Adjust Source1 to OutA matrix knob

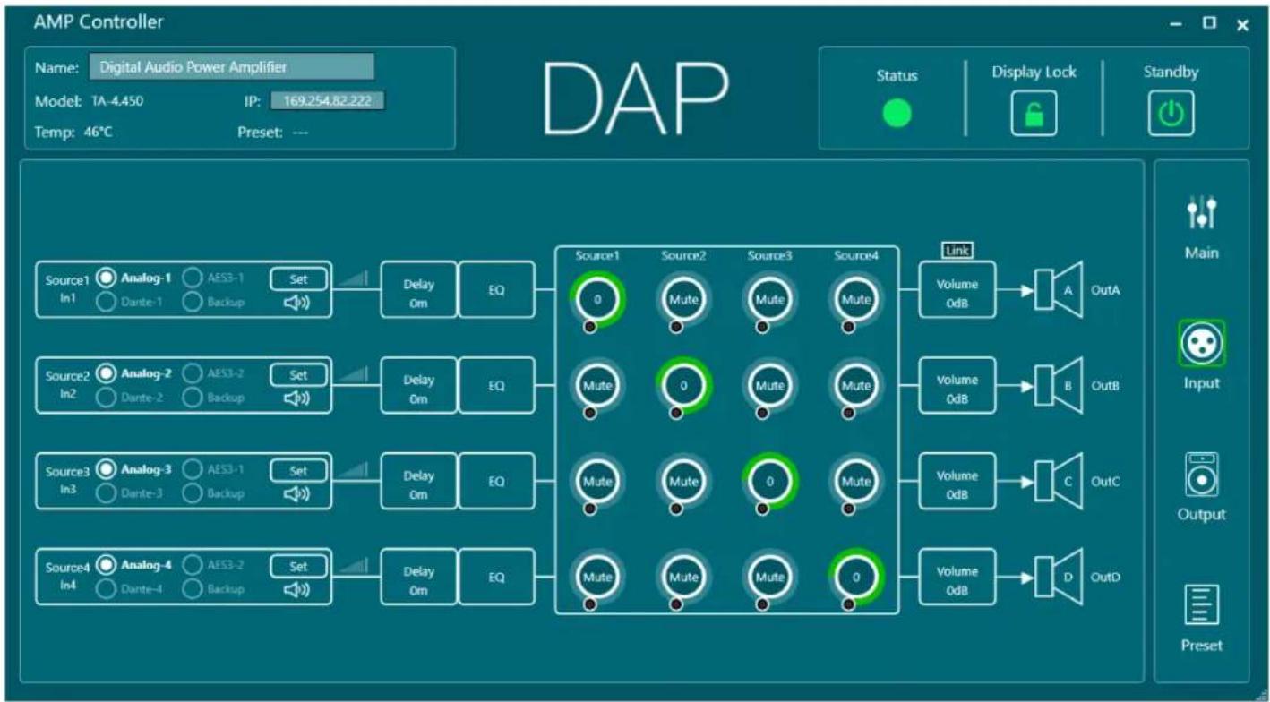point(597,300)
